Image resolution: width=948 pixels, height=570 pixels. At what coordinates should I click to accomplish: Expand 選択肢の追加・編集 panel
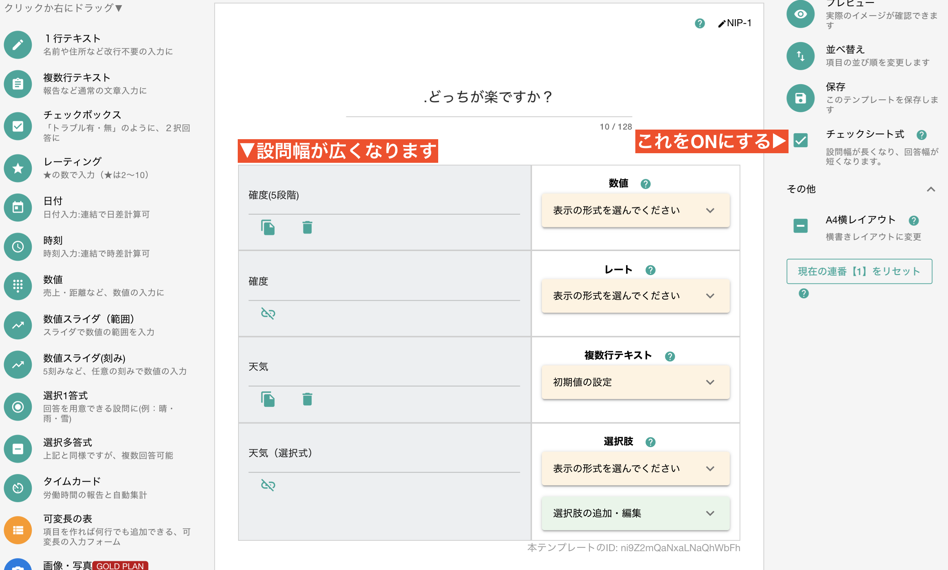[x=635, y=513]
